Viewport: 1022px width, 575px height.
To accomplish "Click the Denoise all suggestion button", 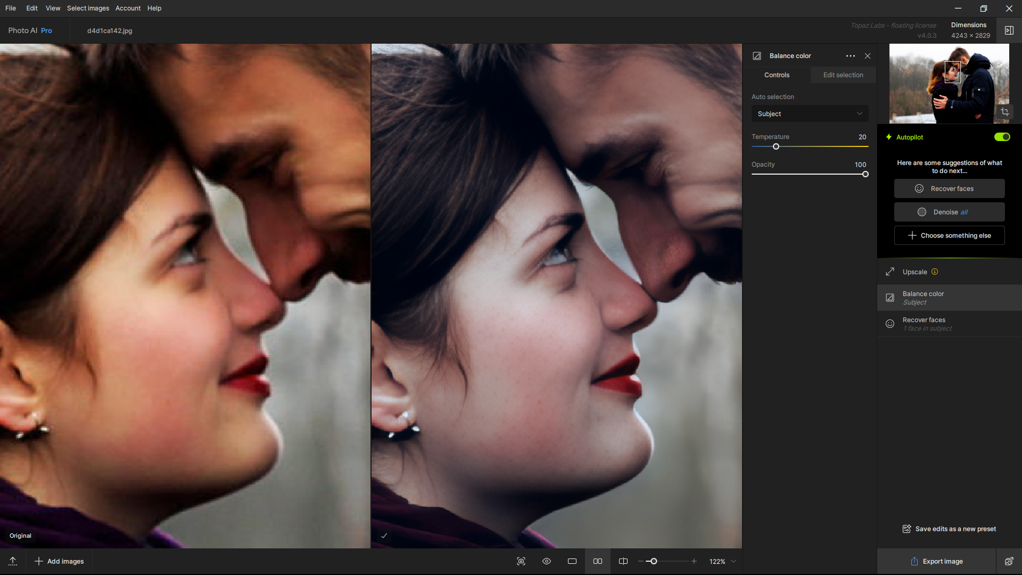I will tap(949, 212).
